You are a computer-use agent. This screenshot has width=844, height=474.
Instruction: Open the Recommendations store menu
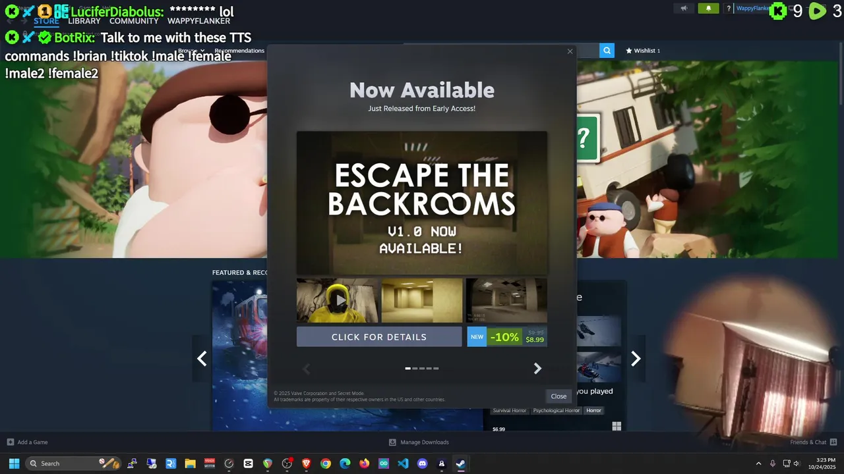coord(239,51)
